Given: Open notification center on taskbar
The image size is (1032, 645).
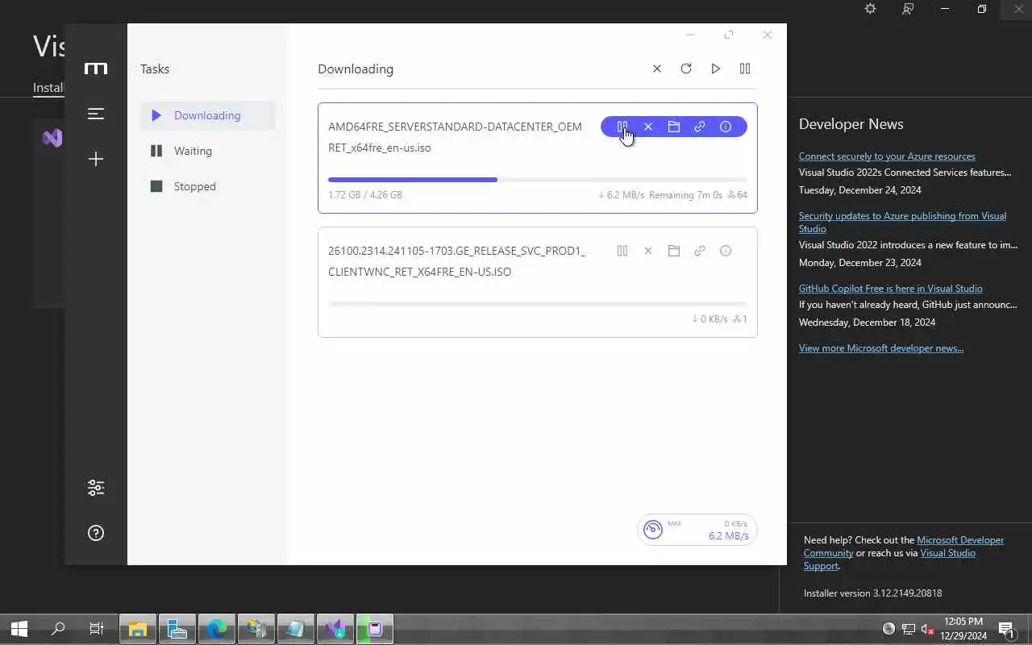Looking at the screenshot, I should [x=1006, y=629].
